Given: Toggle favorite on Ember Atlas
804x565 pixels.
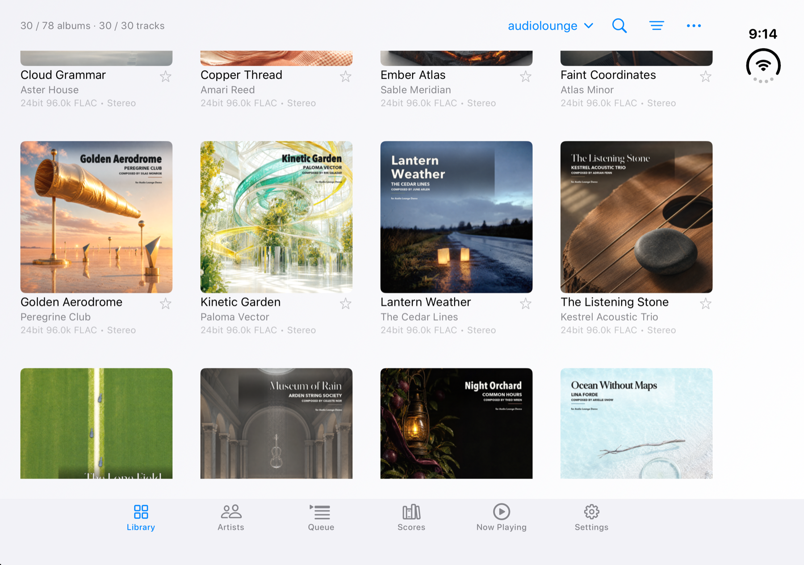Looking at the screenshot, I should pos(526,77).
